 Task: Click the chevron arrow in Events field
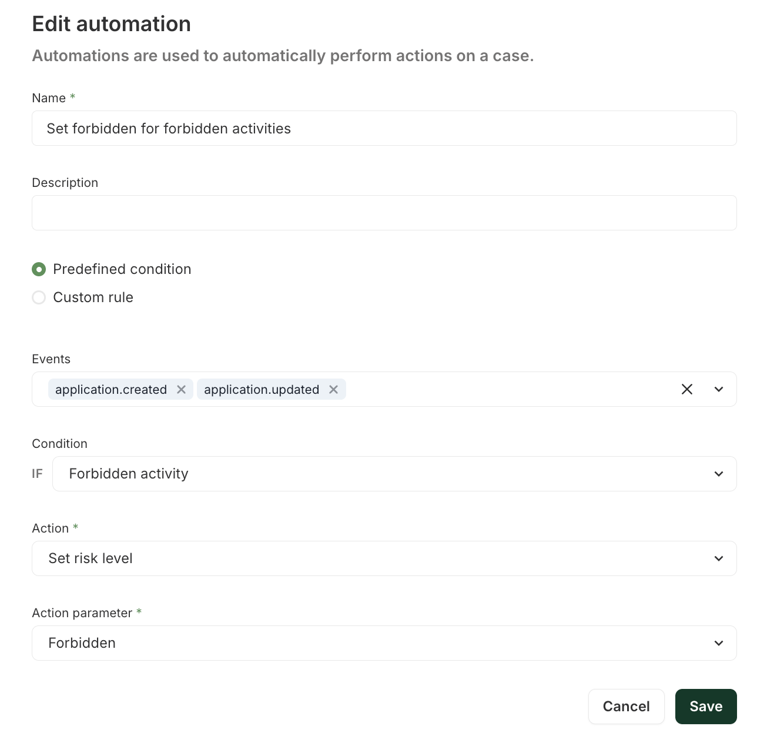pos(718,389)
